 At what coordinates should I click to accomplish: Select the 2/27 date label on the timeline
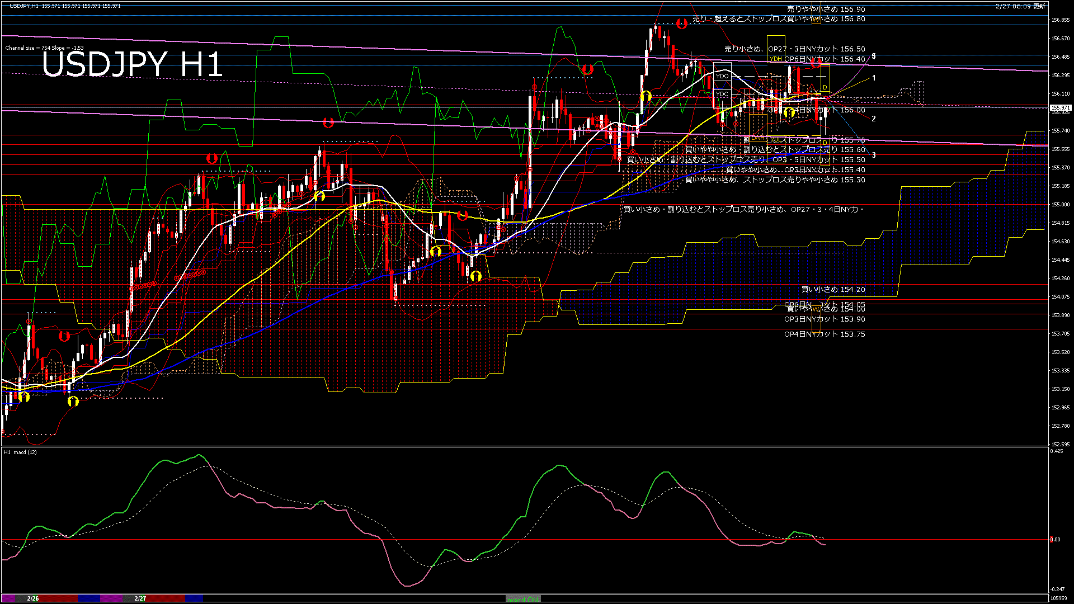(140, 597)
